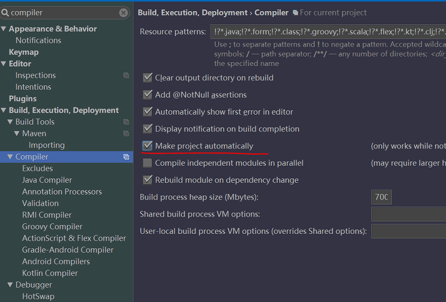Uncheck 'Clear output directory on rebuild'
446x302 pixels.
(x=147, y=78)
